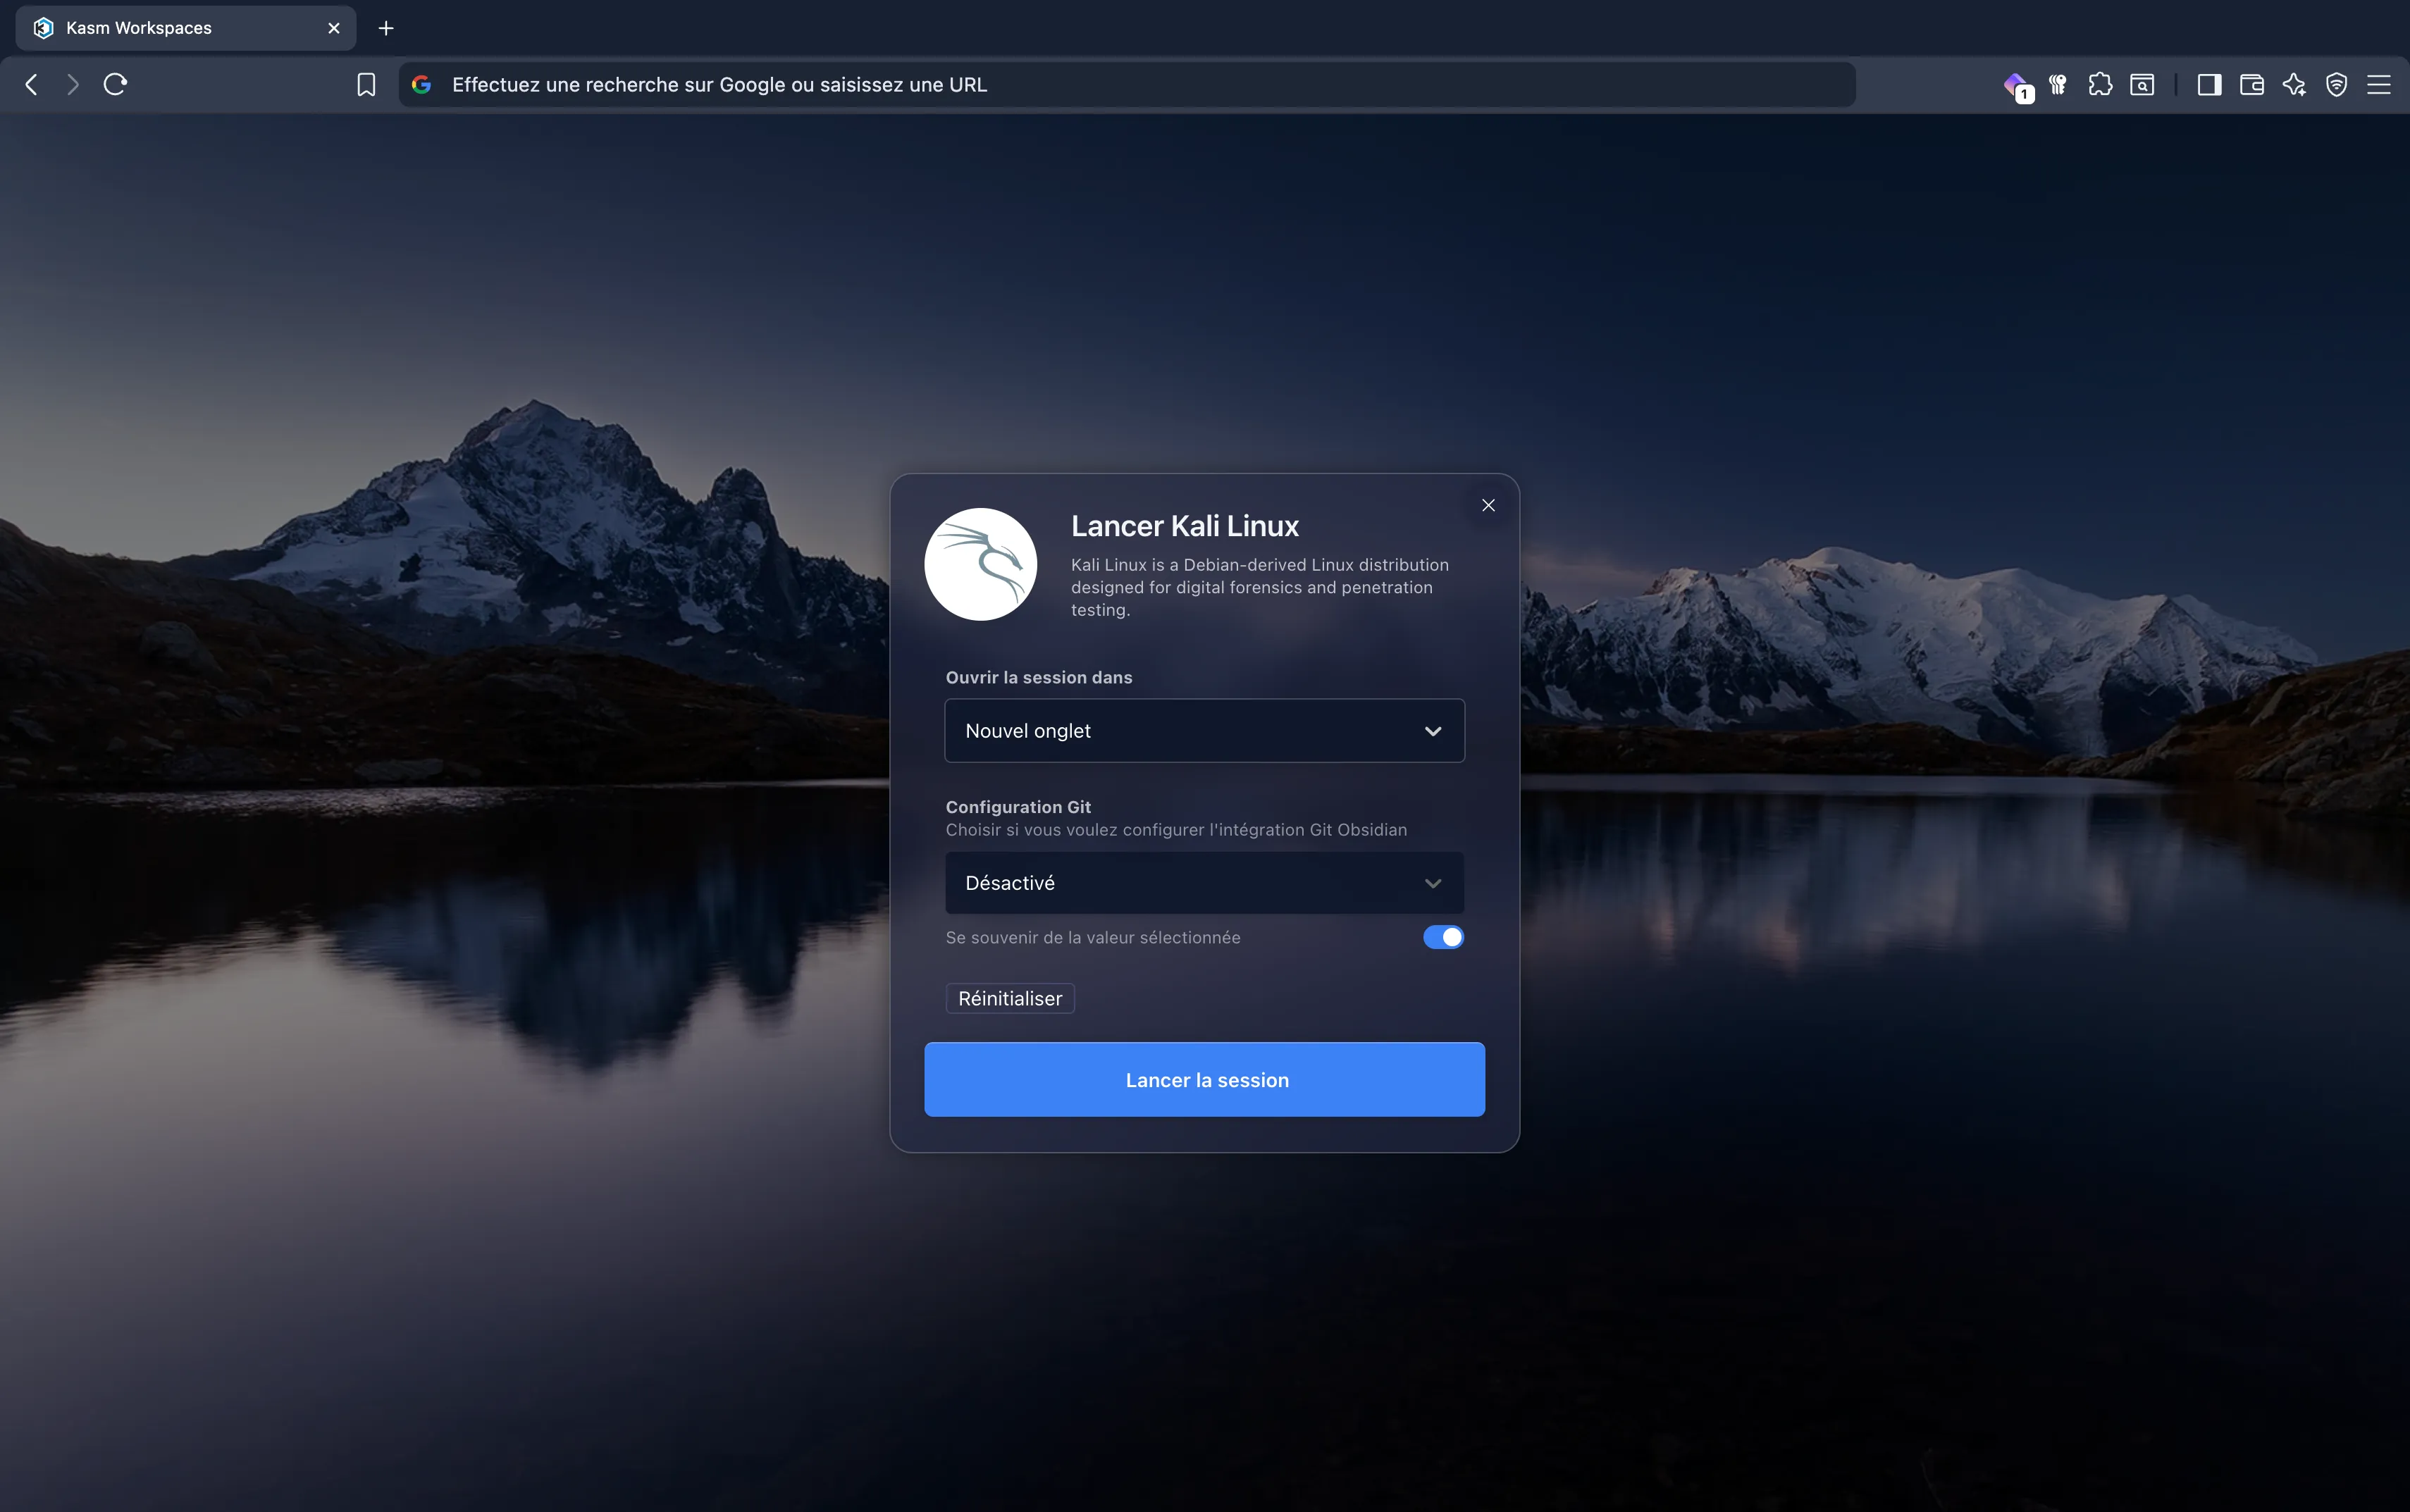2410x1512 pixels.
Task: Click 'Lancer la session' button
Action: tap(1204, 1079)
